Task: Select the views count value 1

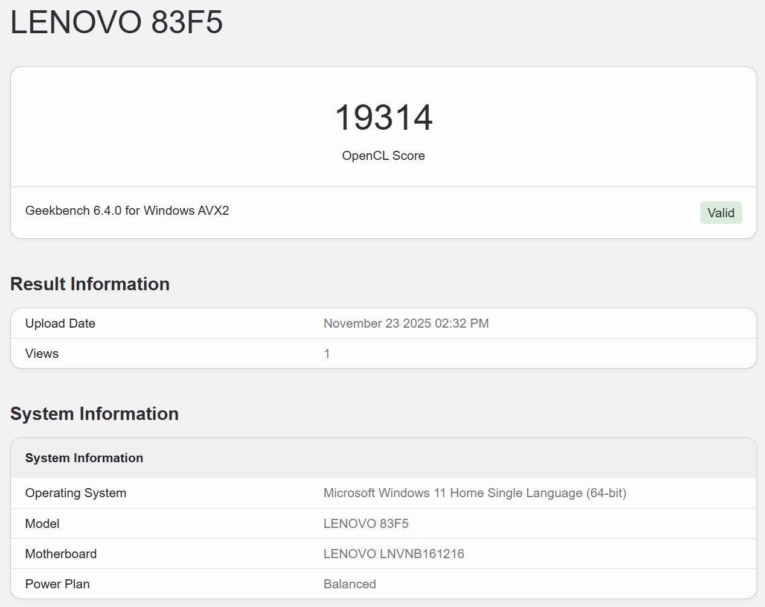Action: (x=327, y=353)
